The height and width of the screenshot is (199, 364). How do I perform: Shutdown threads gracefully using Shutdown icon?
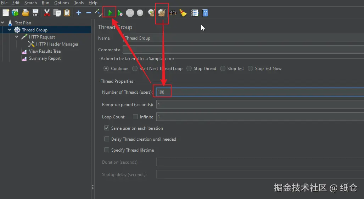click(140, 13)
